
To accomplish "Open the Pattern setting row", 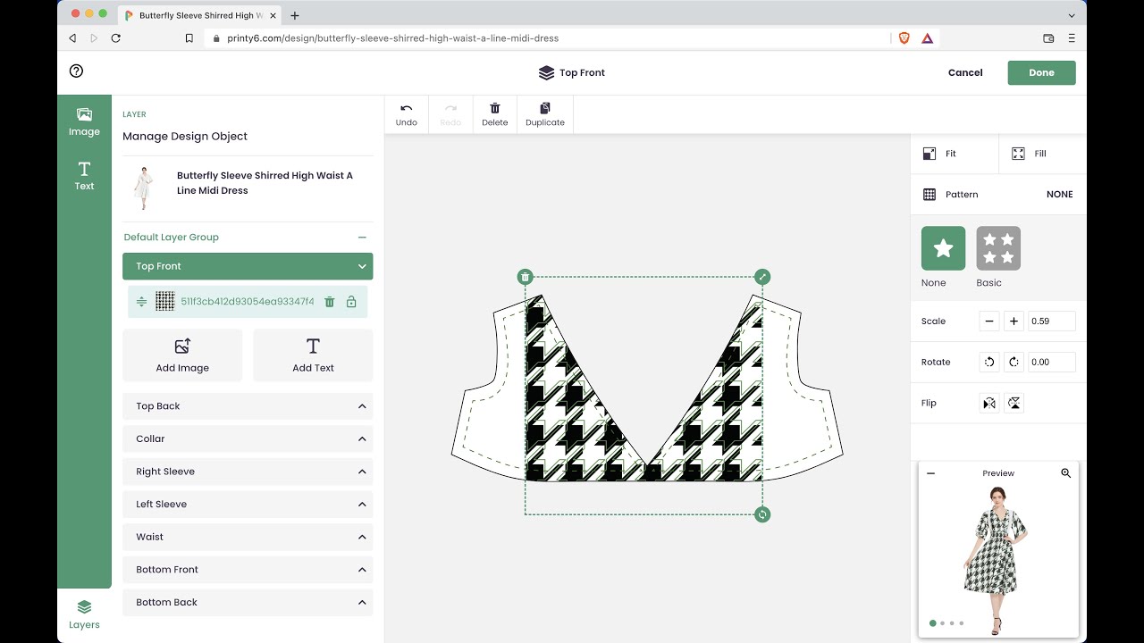I will click(x=998, y=194).
